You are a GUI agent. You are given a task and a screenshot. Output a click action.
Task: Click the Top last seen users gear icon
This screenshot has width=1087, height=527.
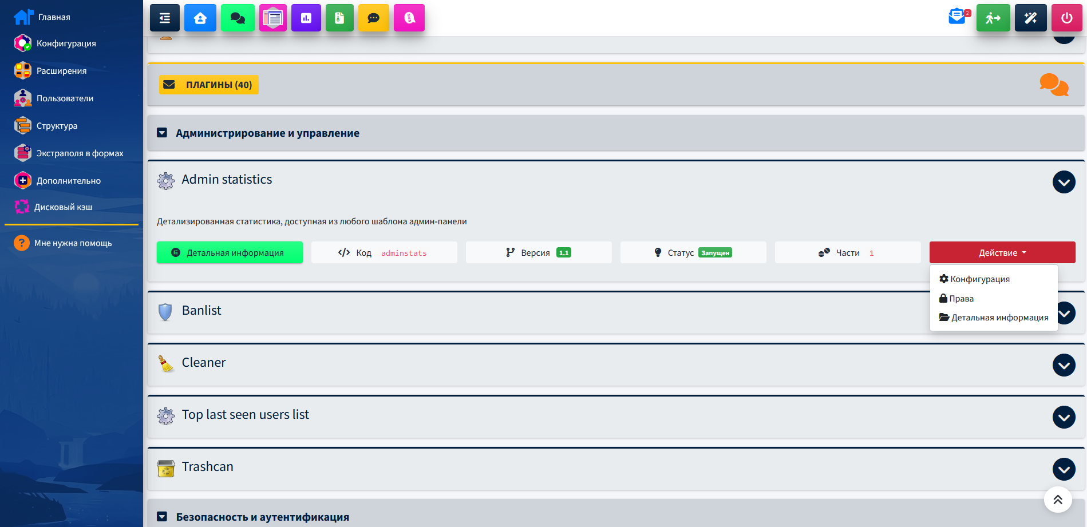(x=166, y=416)
